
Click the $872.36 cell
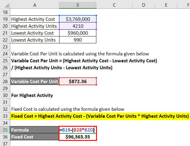tap(78, 81)
